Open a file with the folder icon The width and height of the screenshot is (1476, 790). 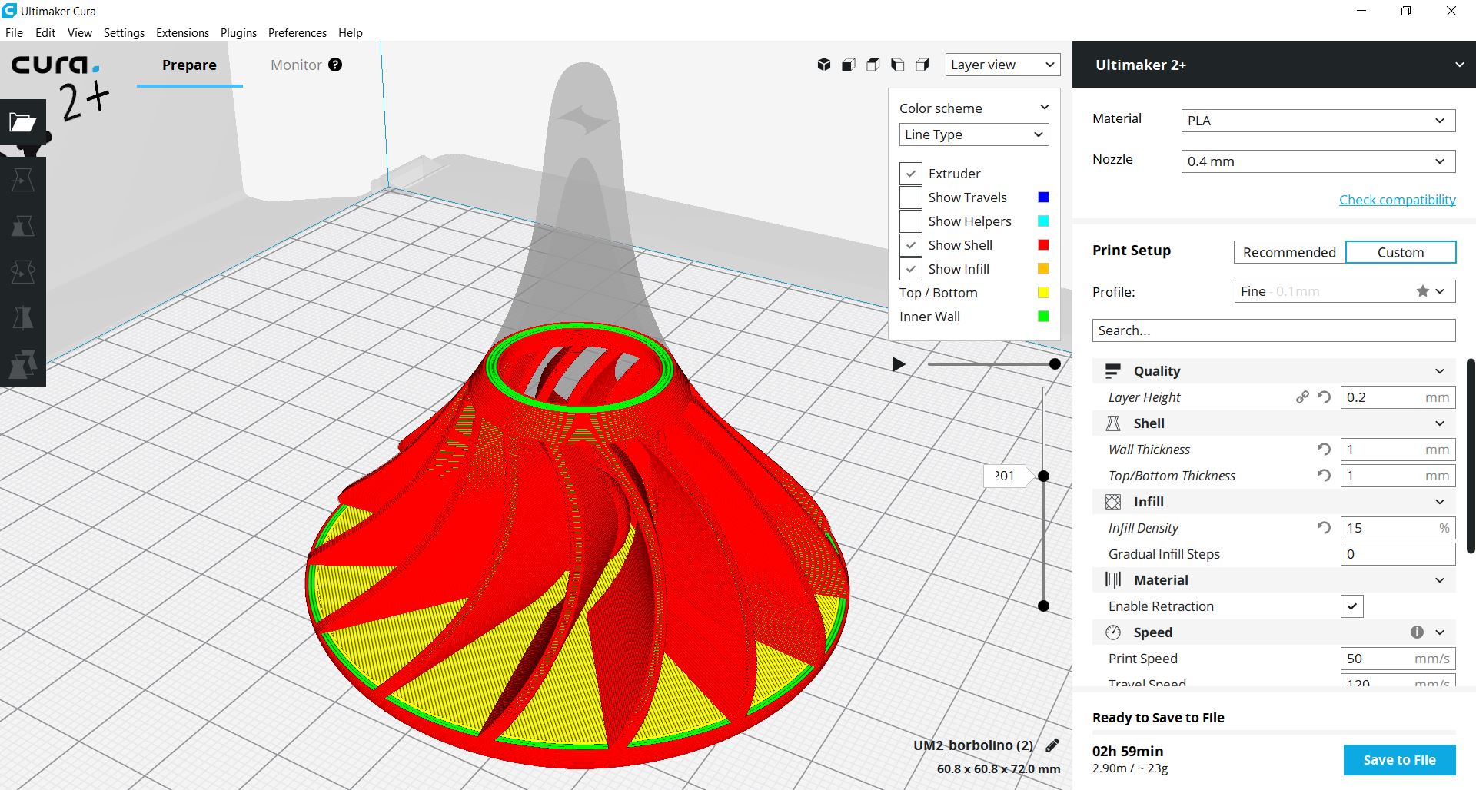[x=23, y=121]
